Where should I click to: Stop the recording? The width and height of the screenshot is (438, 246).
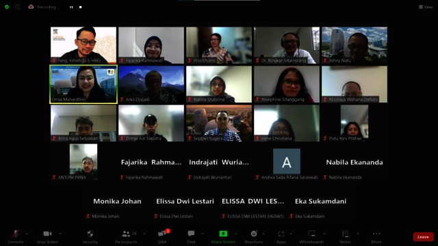[x=81, y=7]
